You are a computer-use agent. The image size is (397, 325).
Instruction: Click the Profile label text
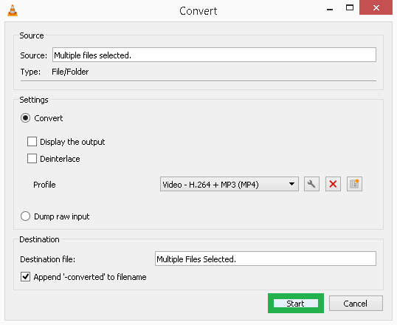pos(44,185)
